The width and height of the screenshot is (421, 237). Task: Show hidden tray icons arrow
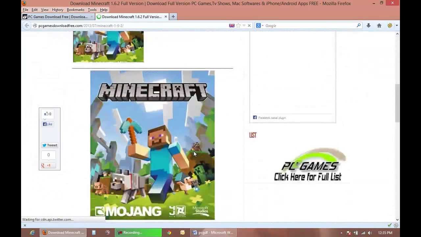click(341, 233)
